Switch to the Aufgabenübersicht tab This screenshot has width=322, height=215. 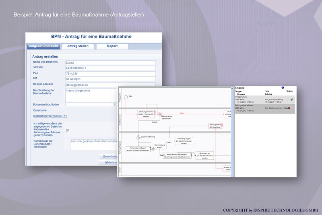43,46
